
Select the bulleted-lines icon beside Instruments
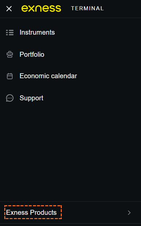pos(10,33)
